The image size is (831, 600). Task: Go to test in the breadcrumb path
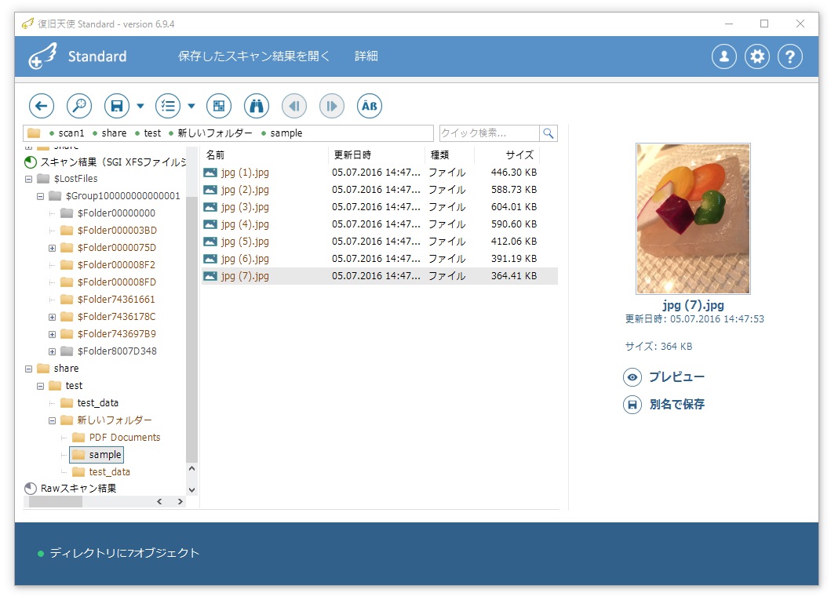click(x=152, y=133)
